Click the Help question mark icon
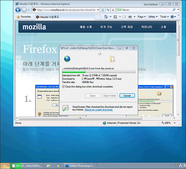 pyautogui.click(x=172, y=17)
